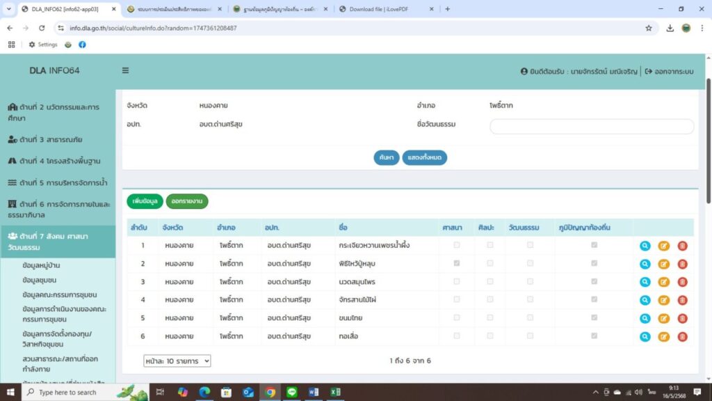Click the green เพิ่มข้อมูล button
The image size is (712, 401).
pos(145,201)
